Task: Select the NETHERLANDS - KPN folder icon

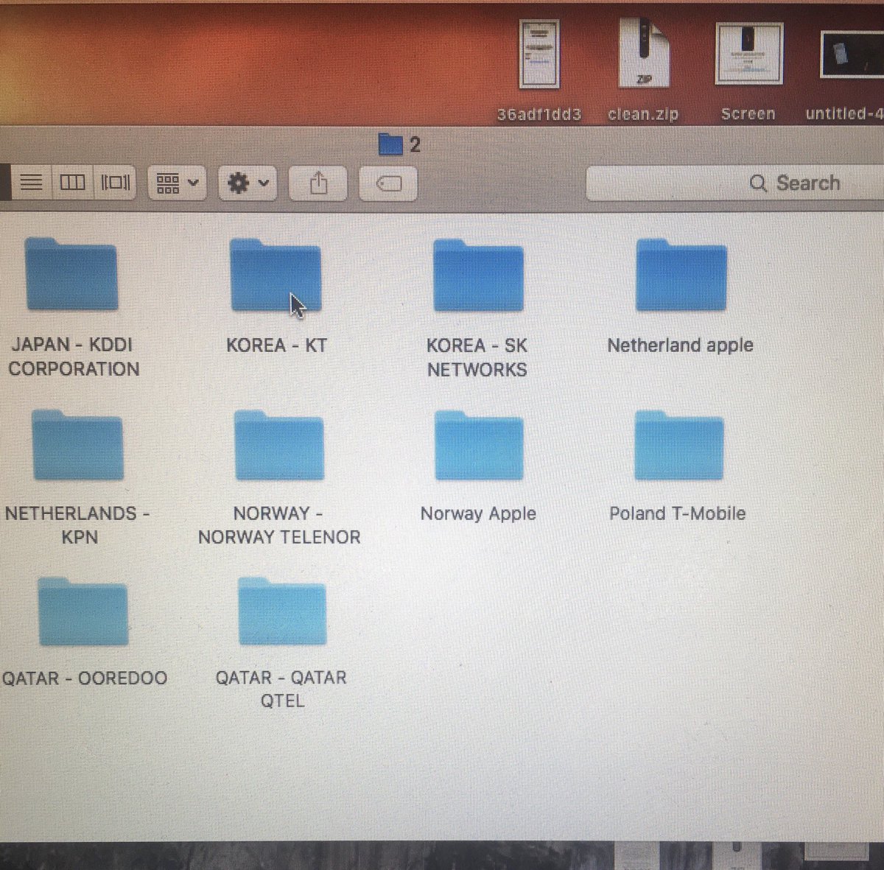Action: pyautogui.click(x=77, y=445)
